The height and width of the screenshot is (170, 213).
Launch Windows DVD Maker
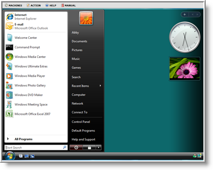[x=36, y=95]
